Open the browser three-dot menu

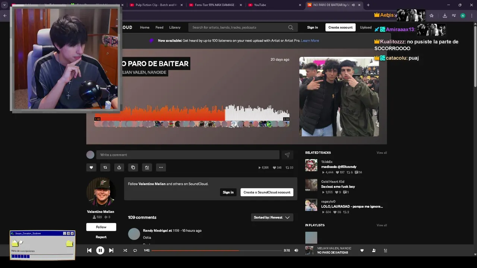pyautogui.click(x=472, y=16)
